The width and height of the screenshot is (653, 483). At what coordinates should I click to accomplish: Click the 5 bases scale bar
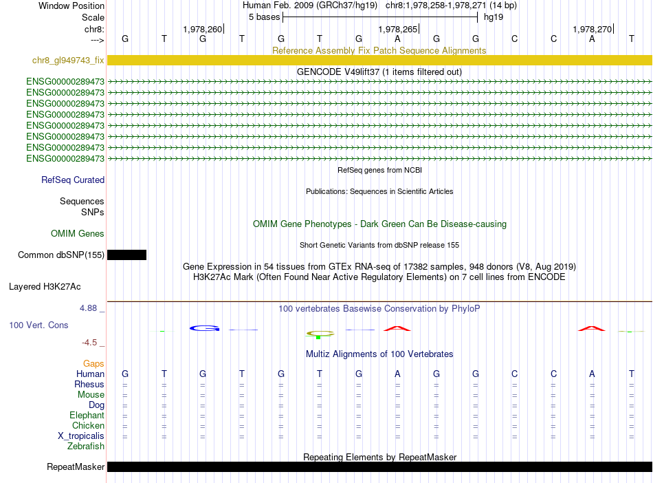pos(380,17)
